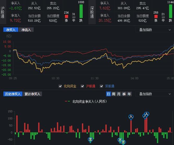Select 周 weekly period button
The height and width of the screenshot is (145, 174).
tap(113, 94)
